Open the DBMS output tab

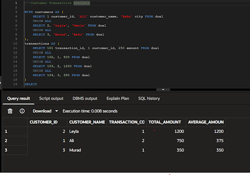(x=85, y=98)
